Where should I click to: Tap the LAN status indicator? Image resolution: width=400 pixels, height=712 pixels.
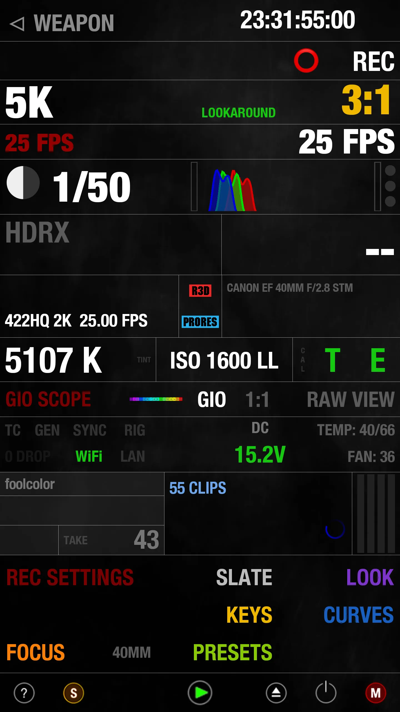[x=133, y=456]
